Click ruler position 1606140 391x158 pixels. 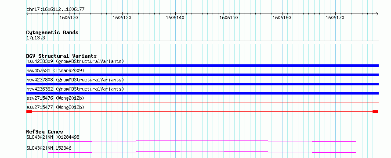coord(175,18)
